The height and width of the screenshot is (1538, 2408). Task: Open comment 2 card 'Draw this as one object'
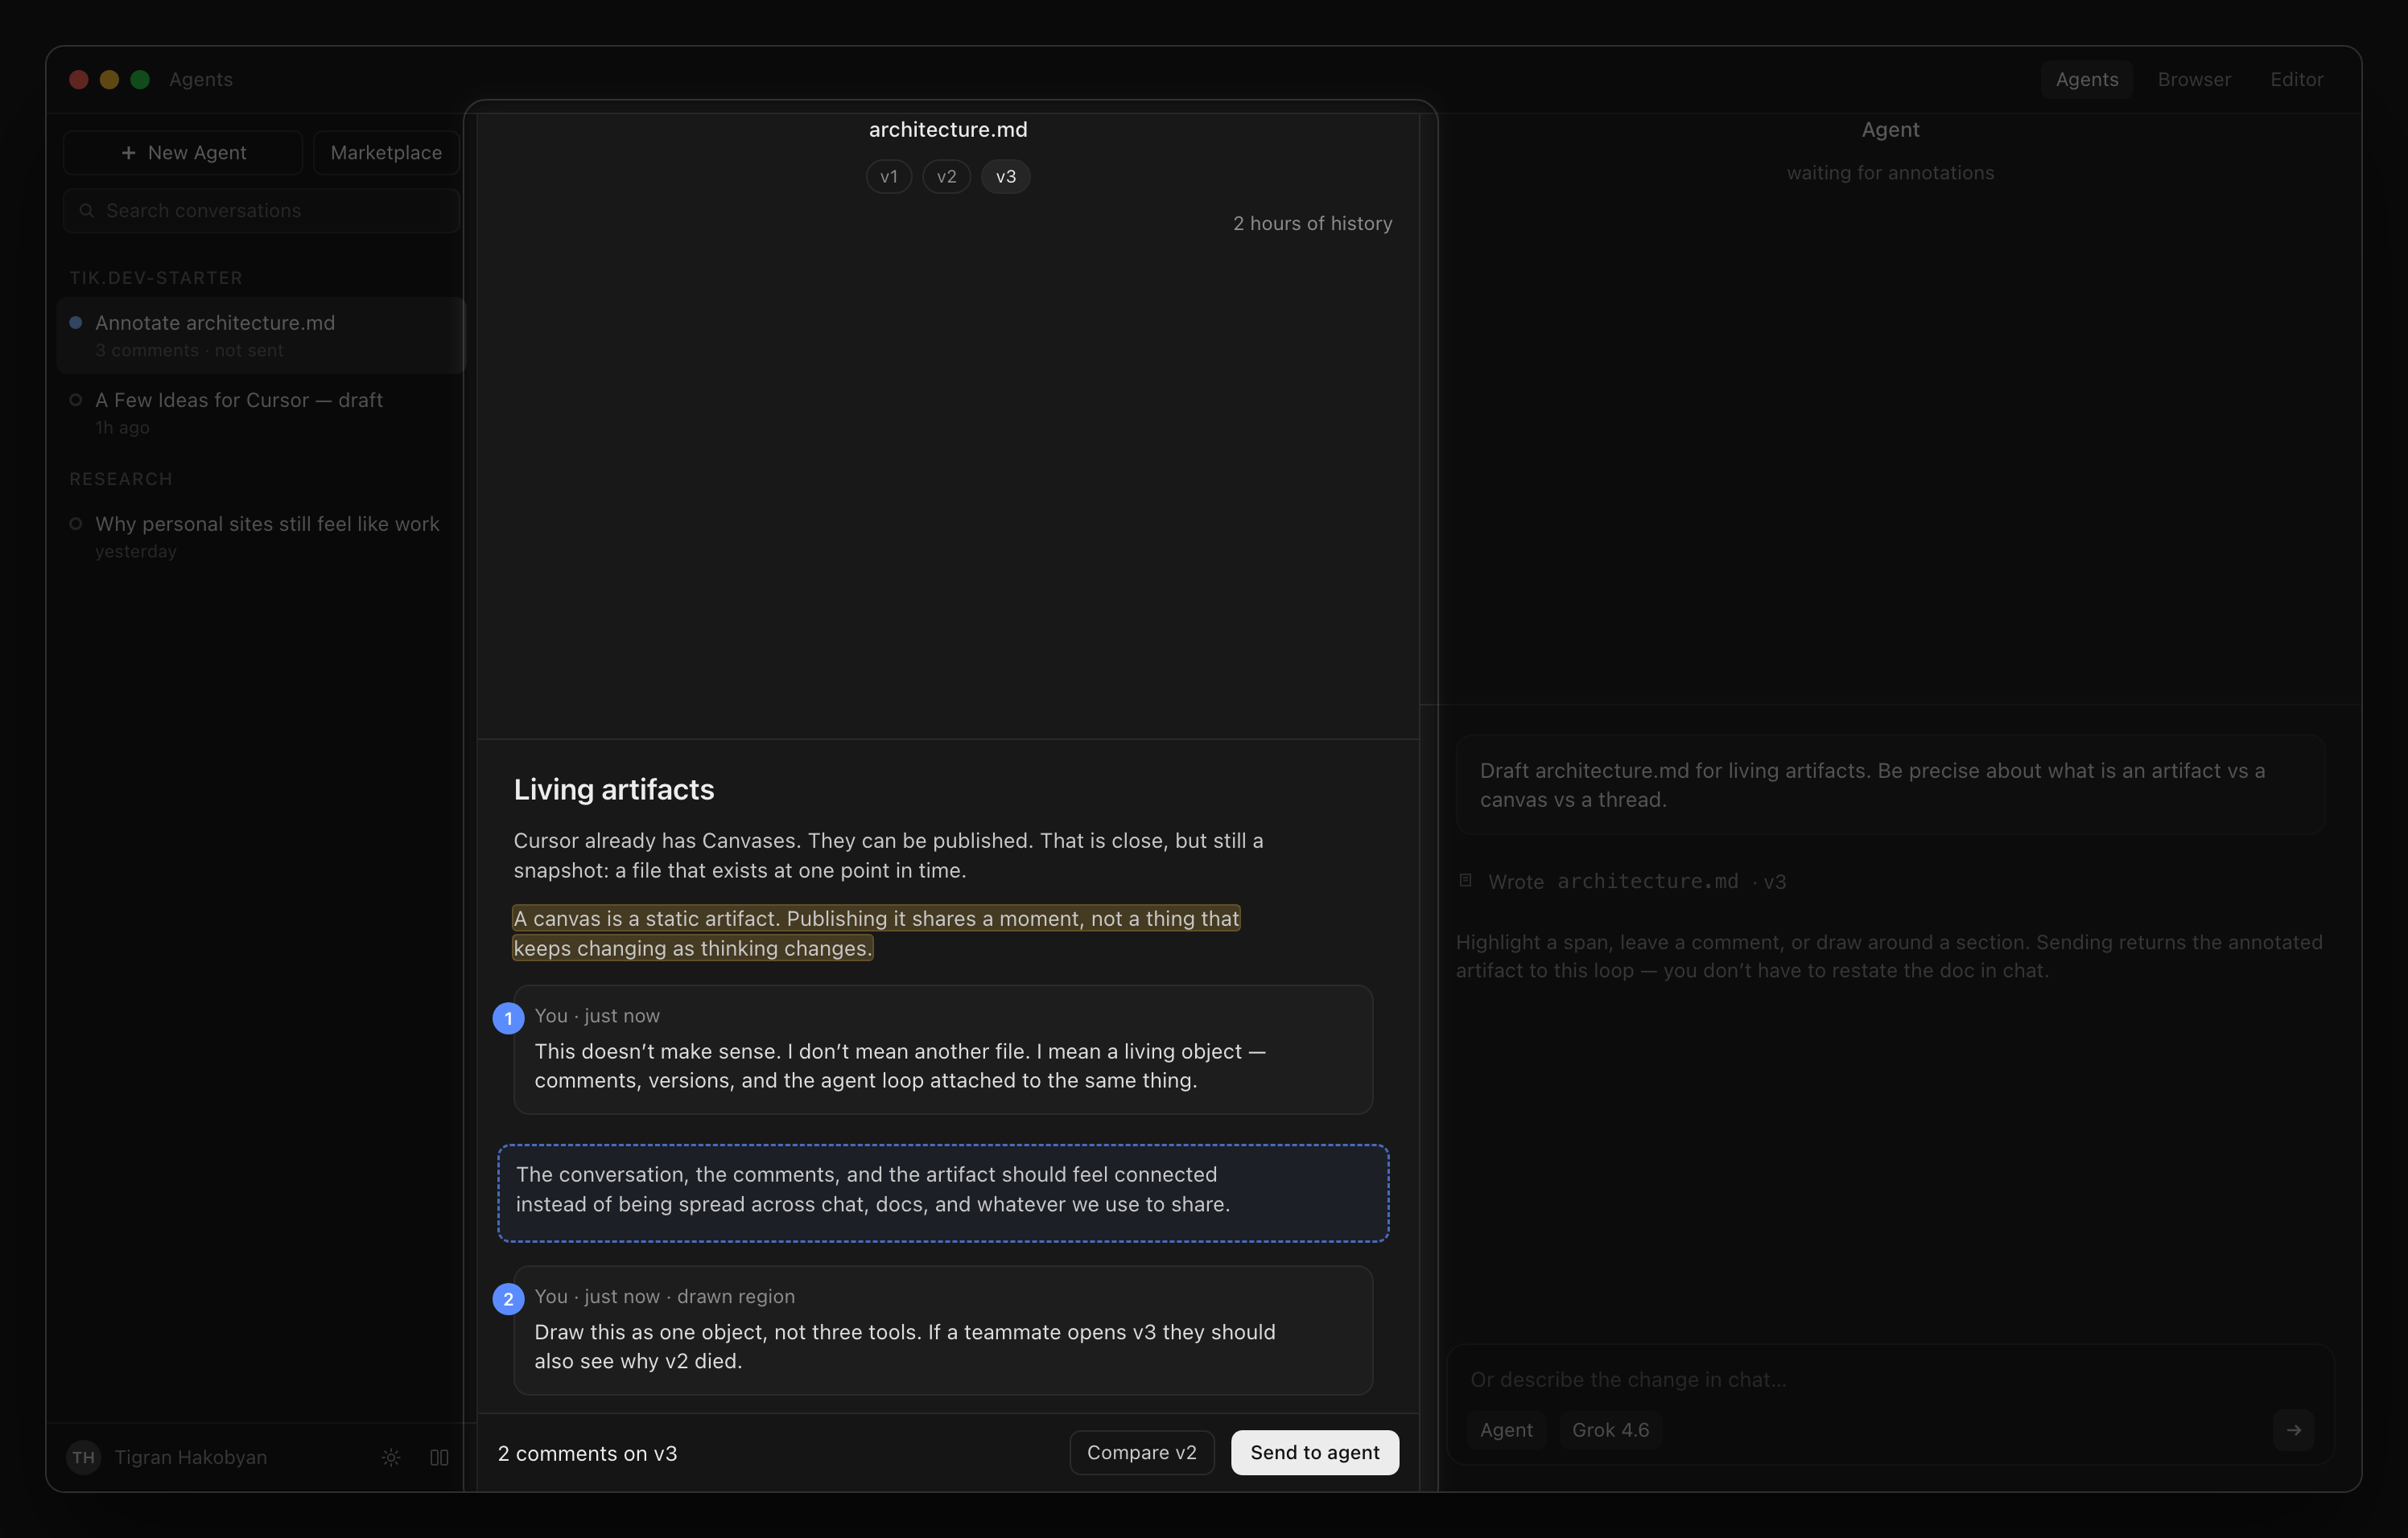[x=943, y=1330]
